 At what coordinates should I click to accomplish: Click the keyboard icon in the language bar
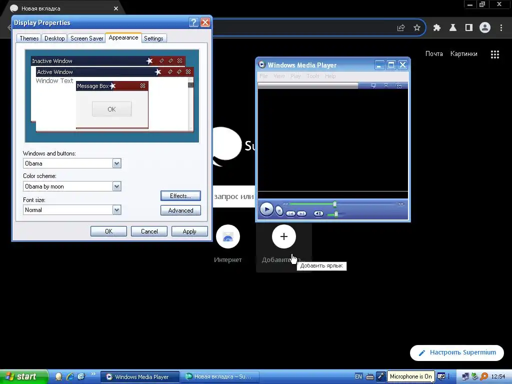point(370,377)
